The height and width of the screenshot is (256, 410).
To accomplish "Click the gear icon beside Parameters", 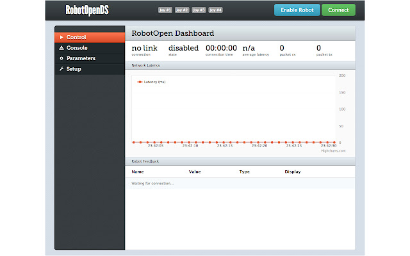I will (x=61, y=58).
